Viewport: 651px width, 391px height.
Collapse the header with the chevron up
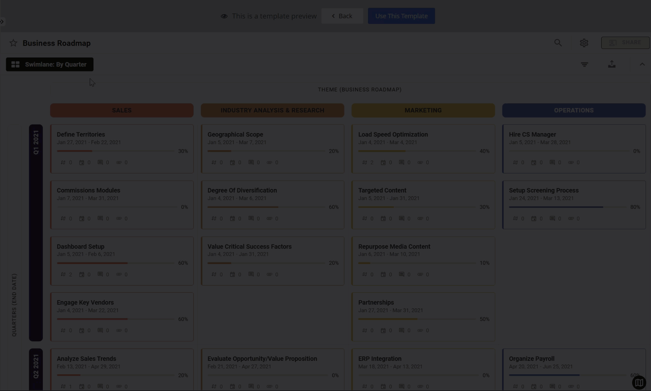(642, 64)
